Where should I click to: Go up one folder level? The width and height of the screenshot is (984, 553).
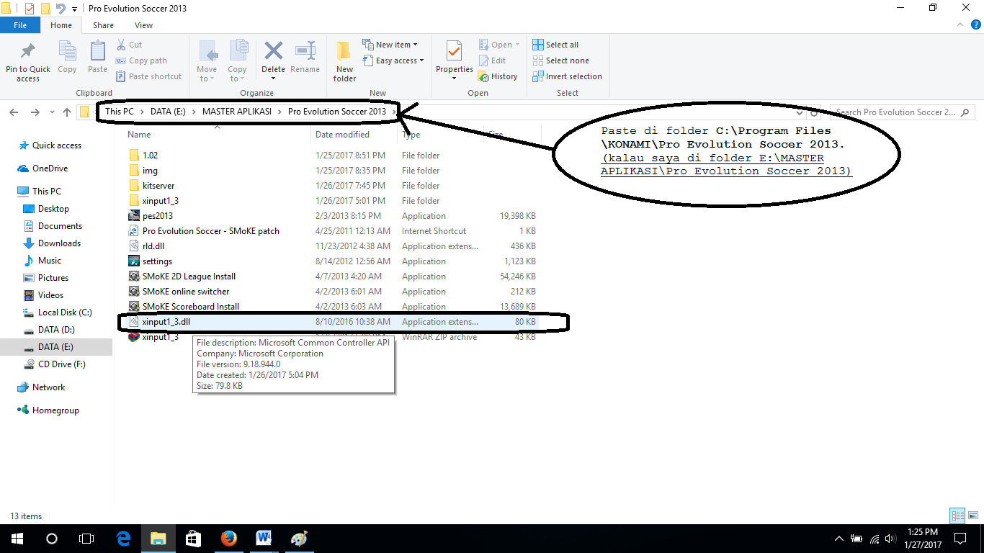[x=67, y=112]
